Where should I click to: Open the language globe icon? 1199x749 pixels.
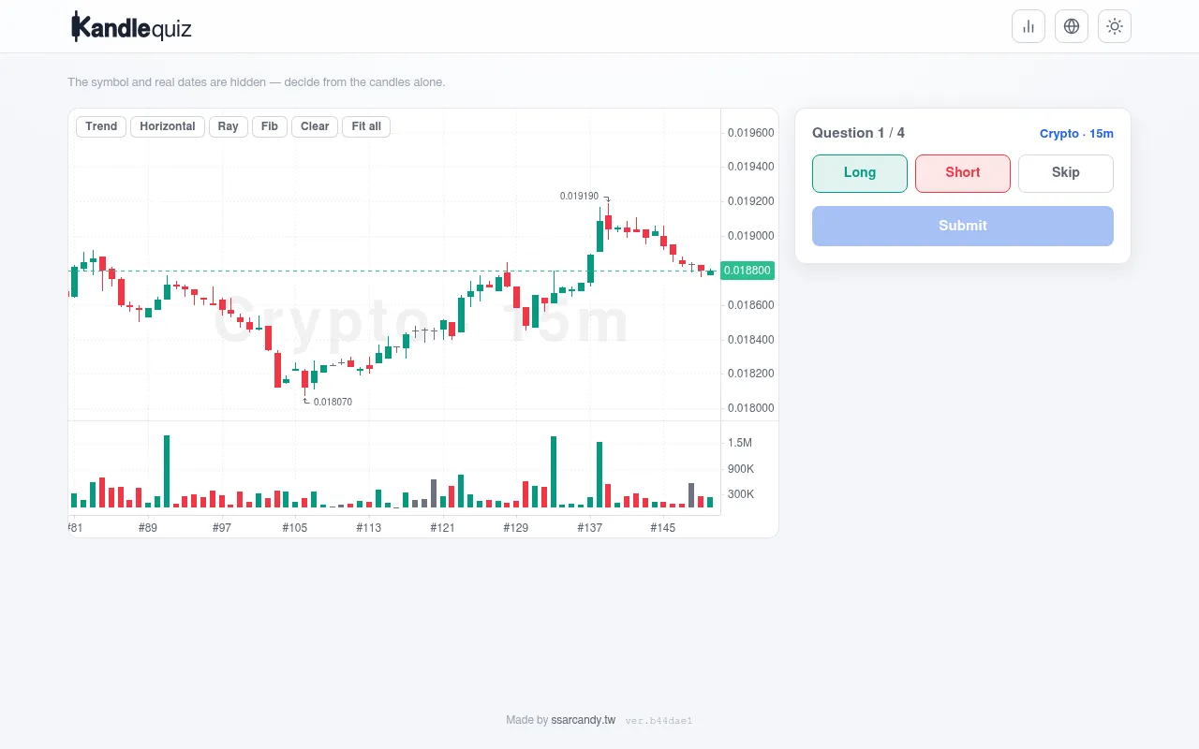(1072, 26)
